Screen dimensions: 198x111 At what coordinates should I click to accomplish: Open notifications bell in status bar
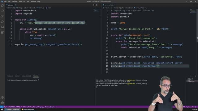[196, 107]
